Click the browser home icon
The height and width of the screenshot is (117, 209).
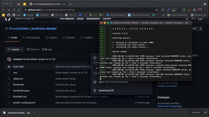tap(19, 10)
